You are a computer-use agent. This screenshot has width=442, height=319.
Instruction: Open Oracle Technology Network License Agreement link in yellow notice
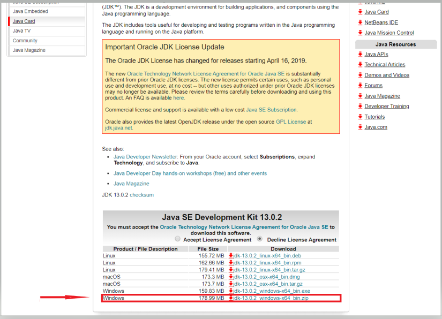point(206,74)
